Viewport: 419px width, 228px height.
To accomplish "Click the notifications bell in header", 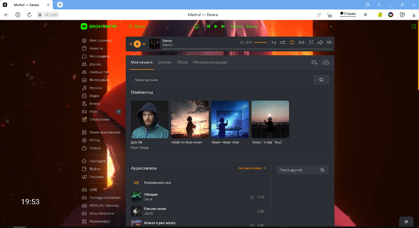I will click(x=196, y=26).
